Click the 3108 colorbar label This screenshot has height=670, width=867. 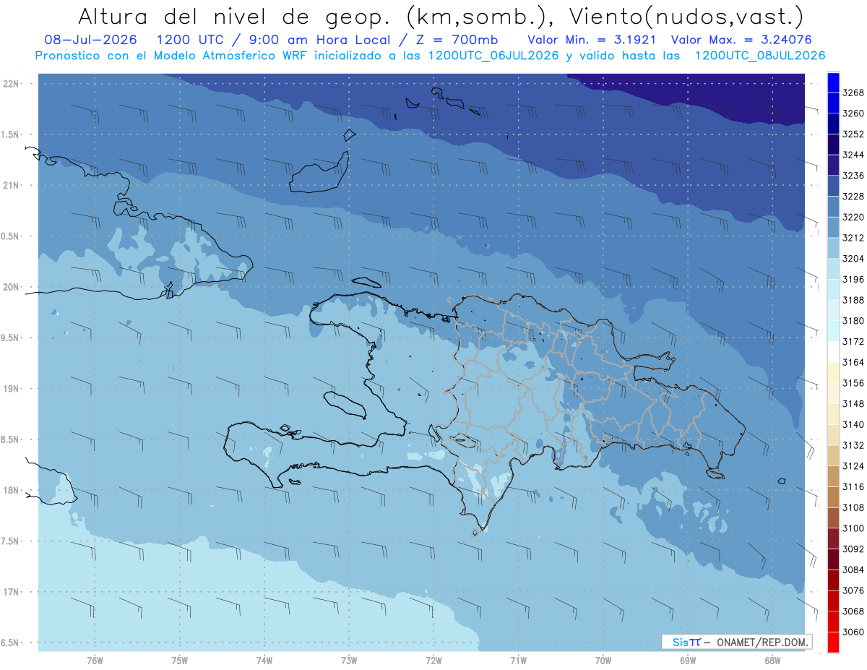(853, 507)
